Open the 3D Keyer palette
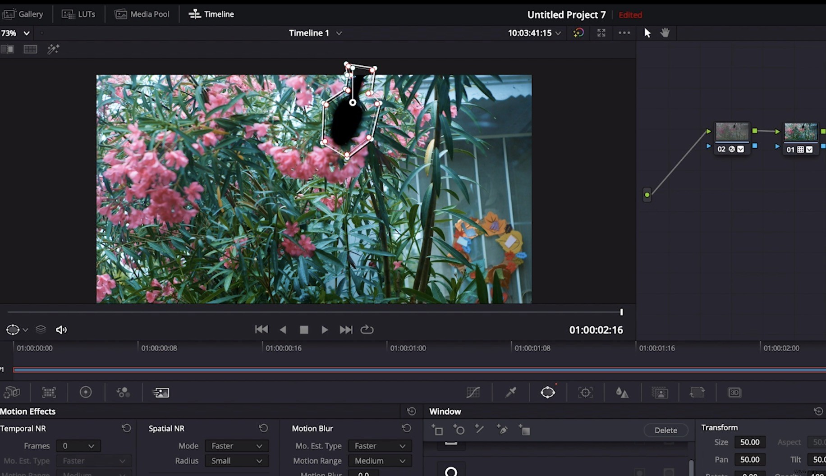Screen dimensions: 826x476 click(x=735, y=392)
